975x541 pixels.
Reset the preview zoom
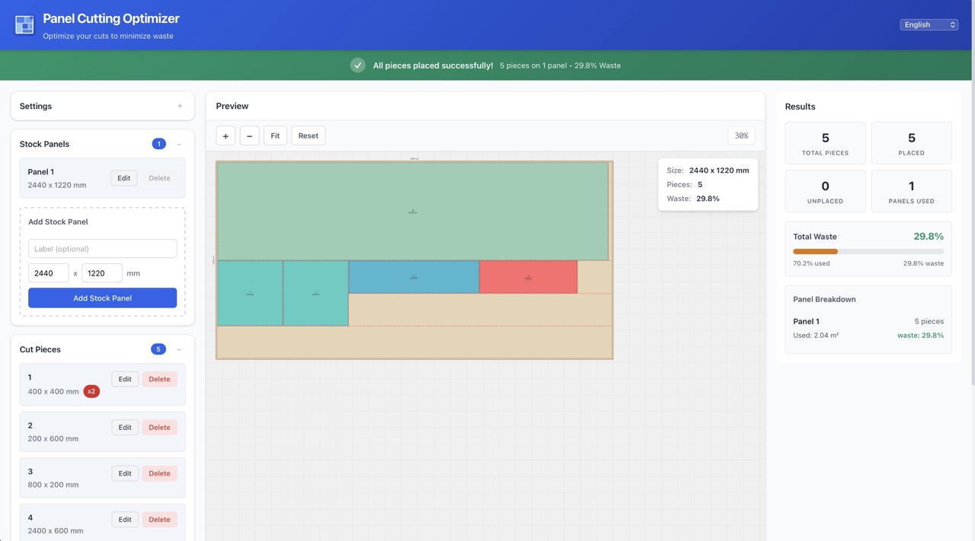308,135
